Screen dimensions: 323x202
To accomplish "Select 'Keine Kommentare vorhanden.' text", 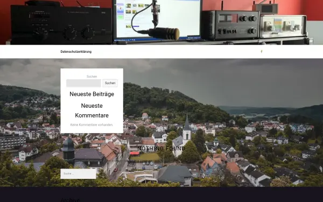I will 92,125.
